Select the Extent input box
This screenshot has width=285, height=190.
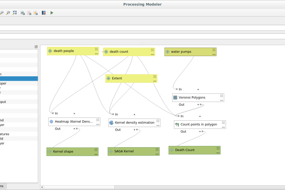coord(130,78)
